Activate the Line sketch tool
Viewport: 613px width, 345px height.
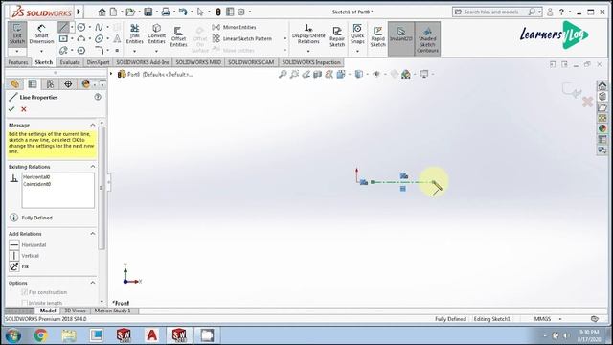pyautogui.click(x=63, y=27)
